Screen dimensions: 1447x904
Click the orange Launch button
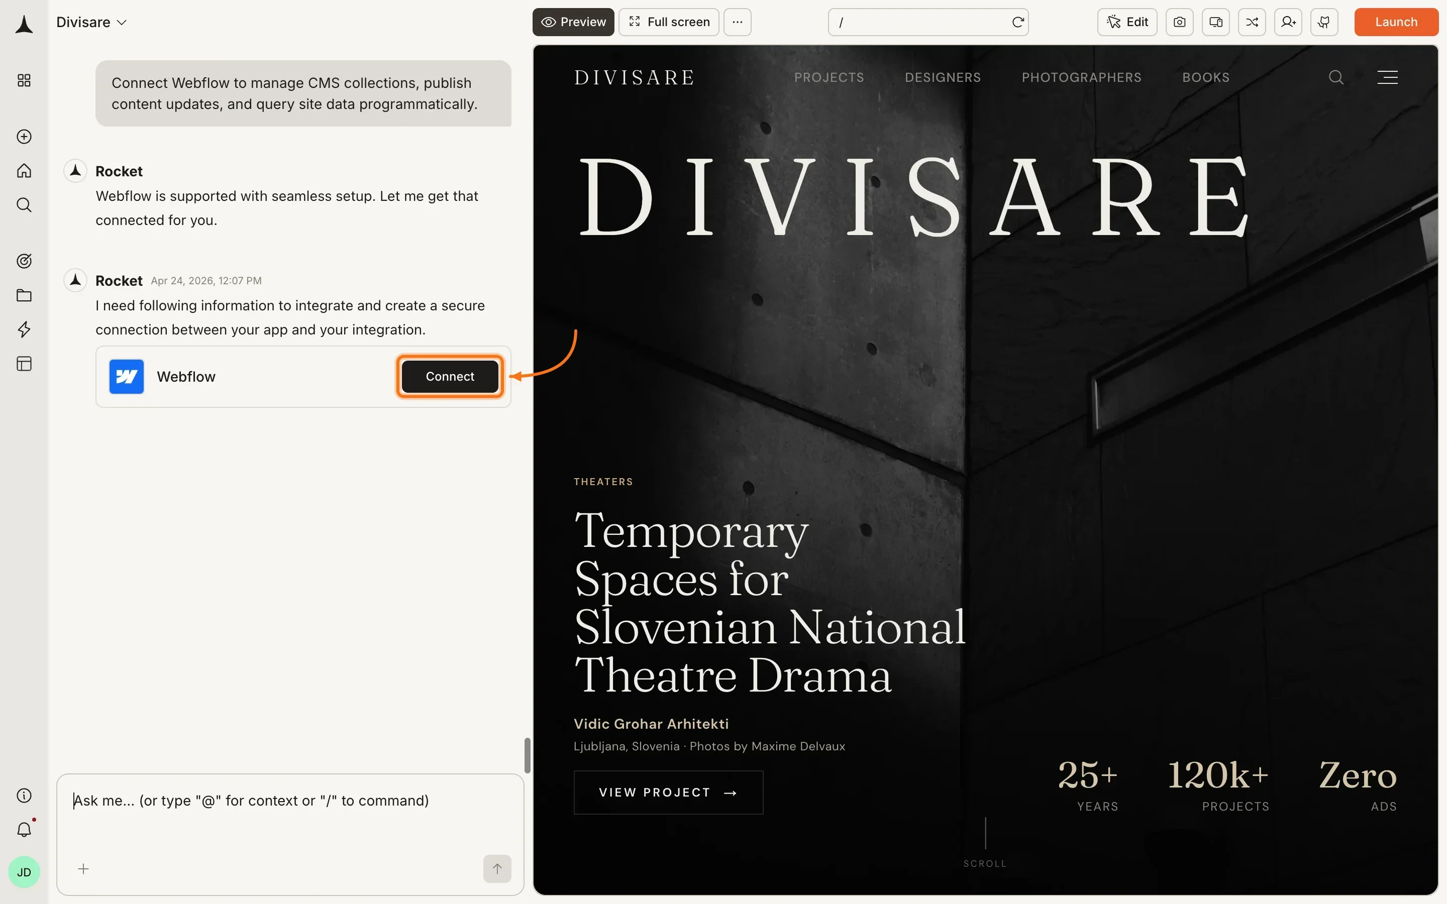coord(1396,22)
